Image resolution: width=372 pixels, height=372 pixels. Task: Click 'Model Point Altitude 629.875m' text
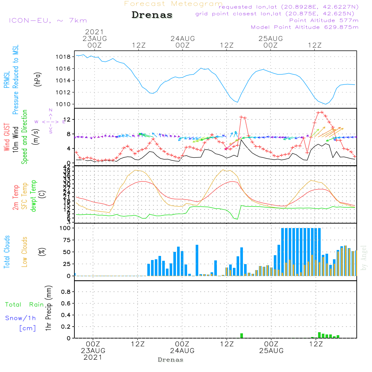(305, 27)
